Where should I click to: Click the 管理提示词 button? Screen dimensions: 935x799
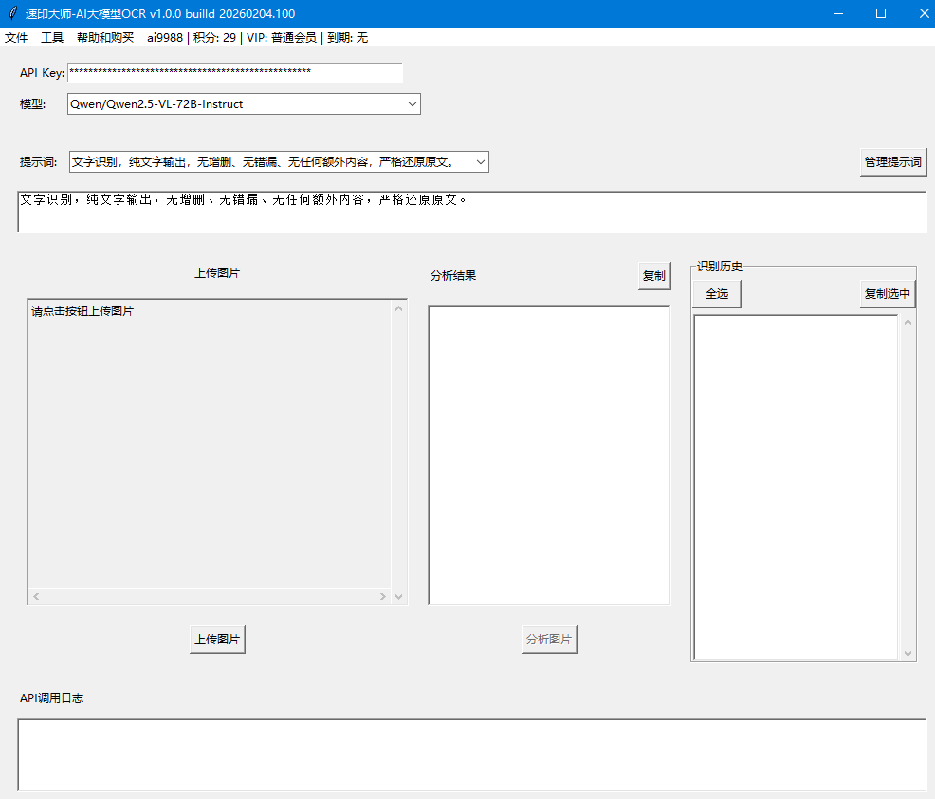pos(892,162)
